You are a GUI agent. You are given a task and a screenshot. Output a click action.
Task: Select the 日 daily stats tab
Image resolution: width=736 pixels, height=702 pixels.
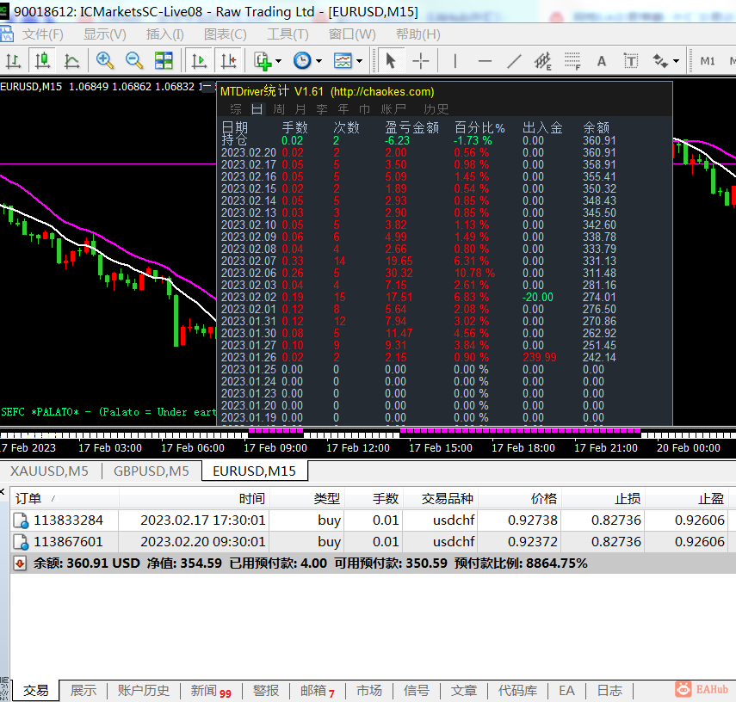(x=257, y=109)
